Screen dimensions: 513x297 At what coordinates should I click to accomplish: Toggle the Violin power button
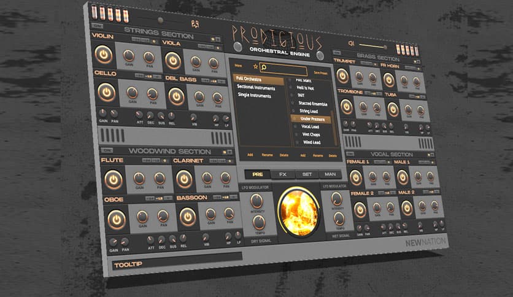pyautogui.click(x=103, y=54)
